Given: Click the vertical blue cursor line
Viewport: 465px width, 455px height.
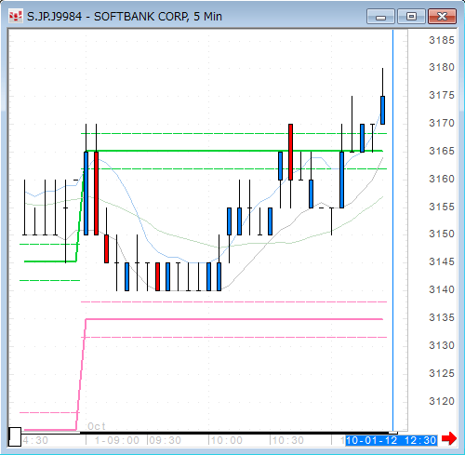Looking at the screenshot, I should [x=392, y=230].
